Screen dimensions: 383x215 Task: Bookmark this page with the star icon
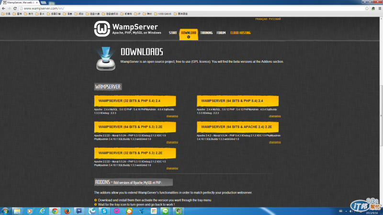[367, 8]
